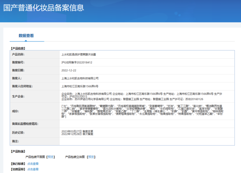The height and width of the screenshot is (173, 241).
Task: Click 点击查看 next to 执行标准
Action: (x=33, y=163)
